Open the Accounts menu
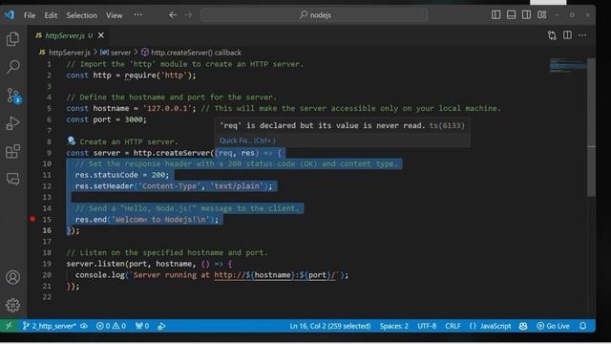The width and height of the screenshot is (611, 344). click(12, 277)
